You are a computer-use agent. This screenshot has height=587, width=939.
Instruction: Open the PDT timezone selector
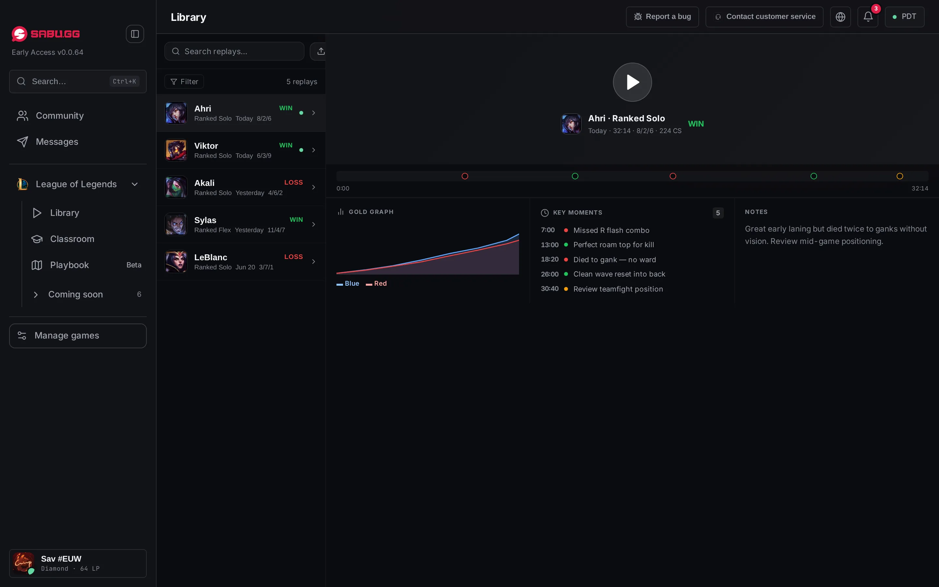pos(904,17)
